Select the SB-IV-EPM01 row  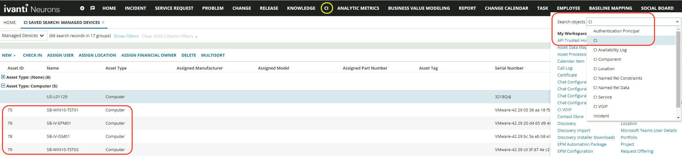[x=275, y=123]
